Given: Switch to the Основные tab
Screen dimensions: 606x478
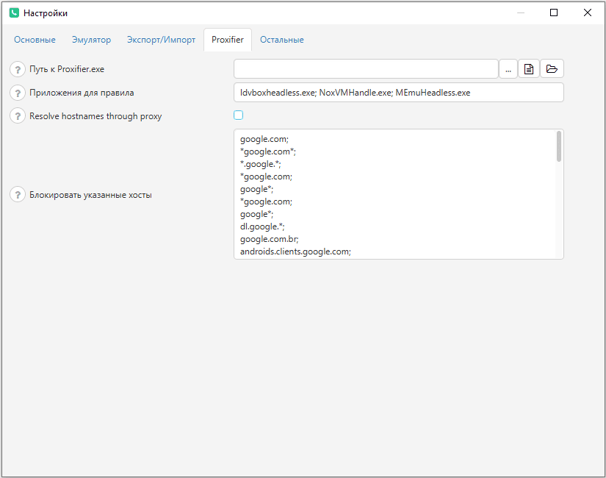Looking at the screenshot, I should click(35, 40).
